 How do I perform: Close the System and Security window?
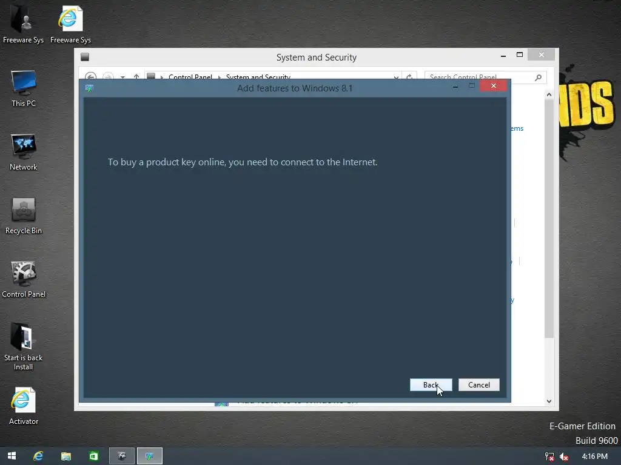click(x=542, y=54)
